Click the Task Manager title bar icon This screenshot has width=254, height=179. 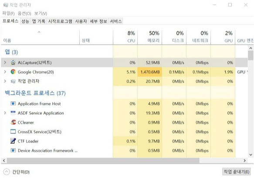(x=6, y=5)
